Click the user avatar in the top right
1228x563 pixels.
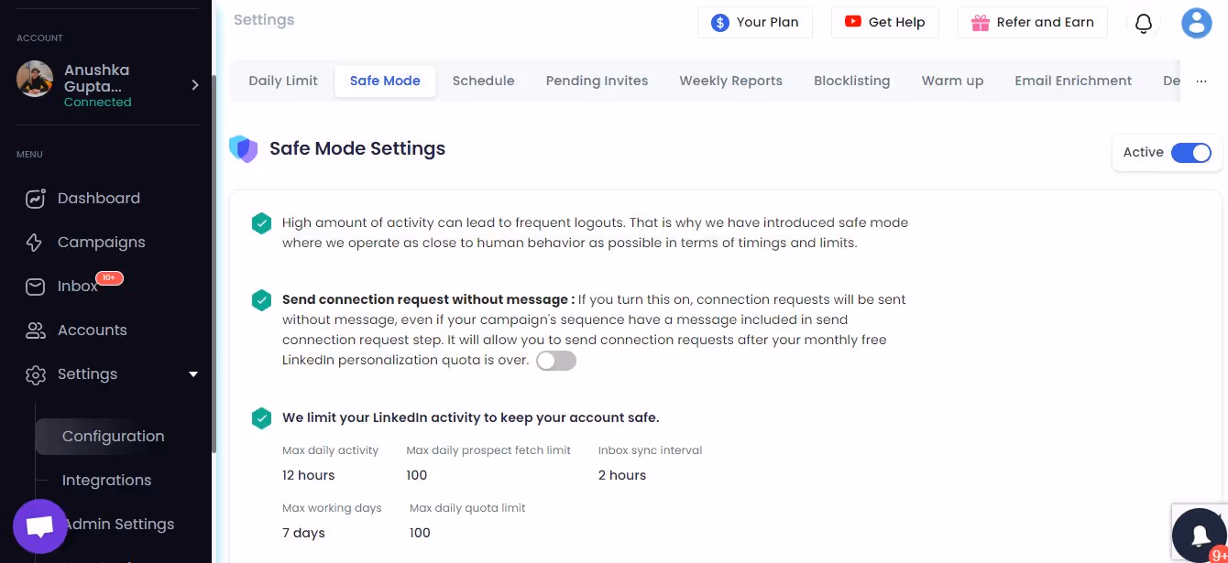coord(1197,23)
